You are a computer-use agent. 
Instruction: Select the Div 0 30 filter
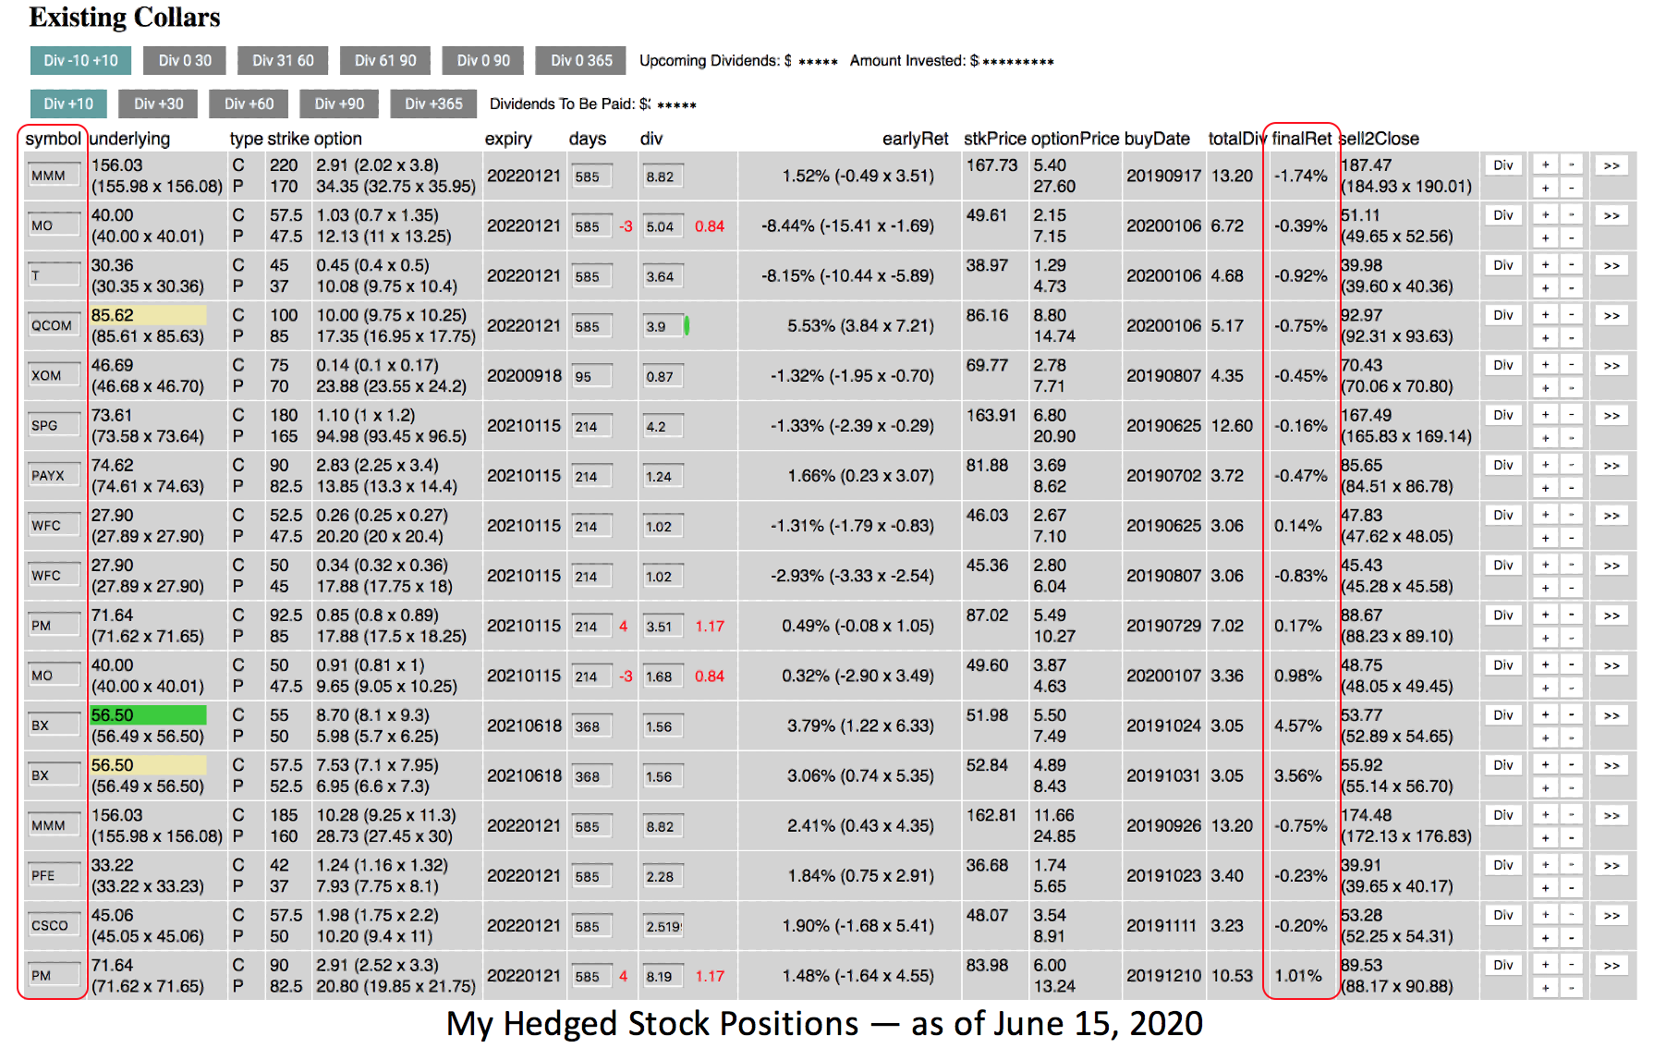pos(185,60)
